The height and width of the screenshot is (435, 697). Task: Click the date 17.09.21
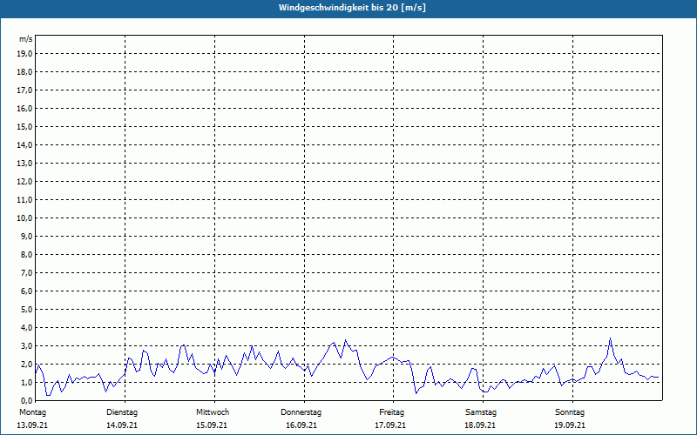(x=390, y=425)
